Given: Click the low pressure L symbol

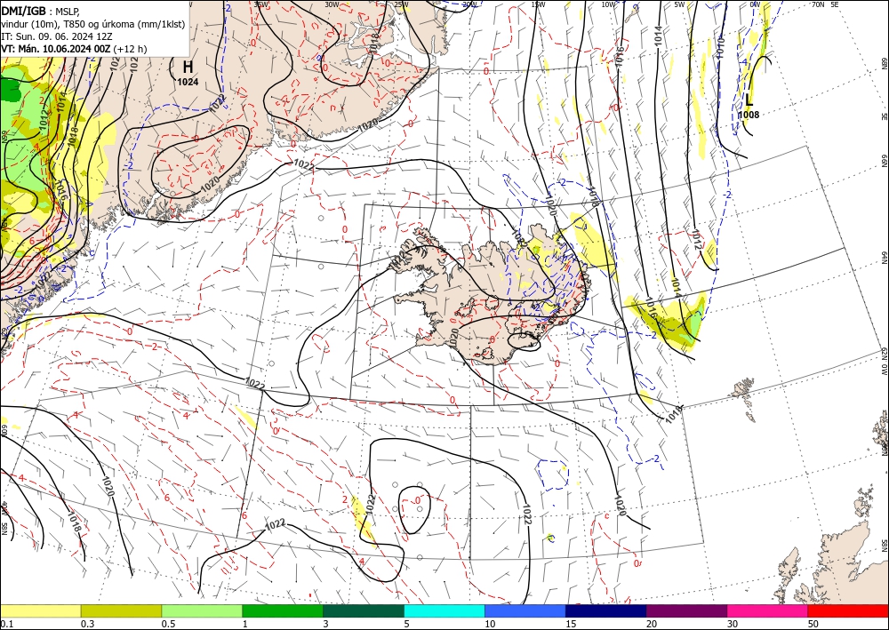Looking at the screenshot, I should (749, 100).
